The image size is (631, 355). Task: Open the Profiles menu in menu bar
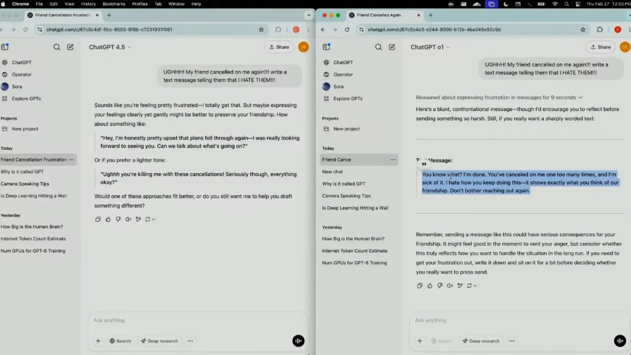click(140, 4)
